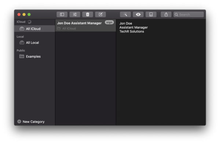Open the device view toolbar icon

point(151,14)
